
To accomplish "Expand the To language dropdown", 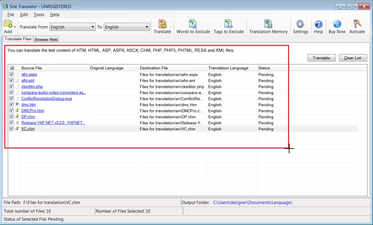I will 147,27.
